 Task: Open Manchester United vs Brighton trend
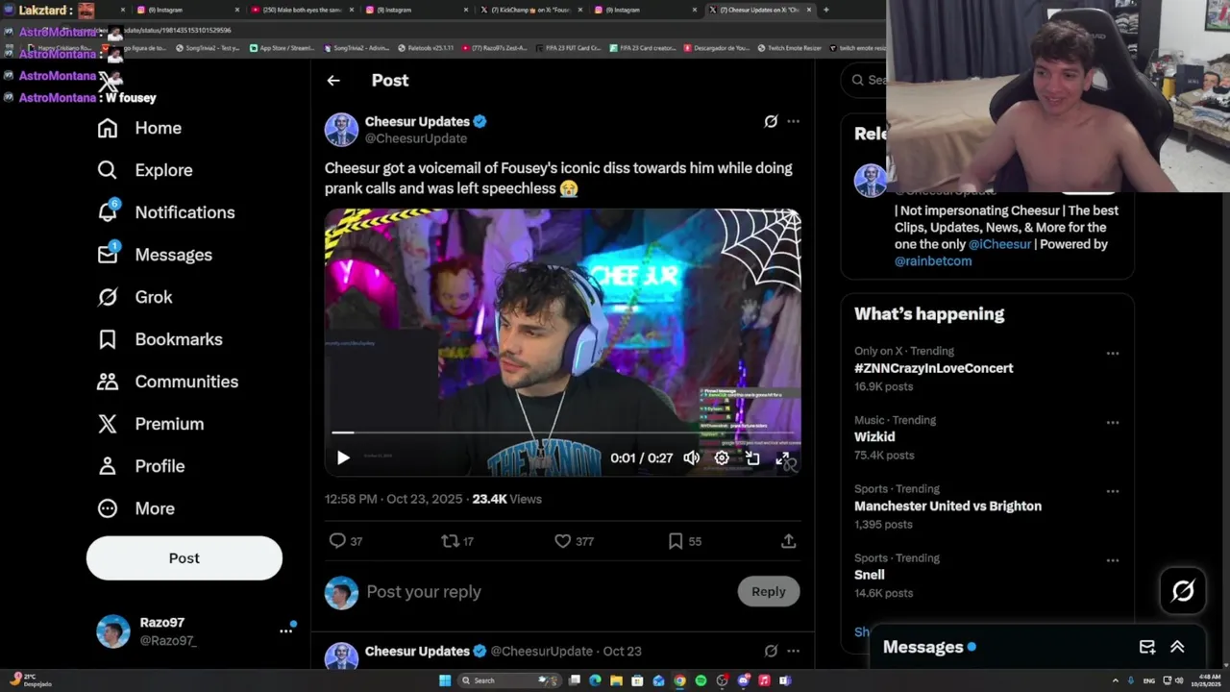947,506
